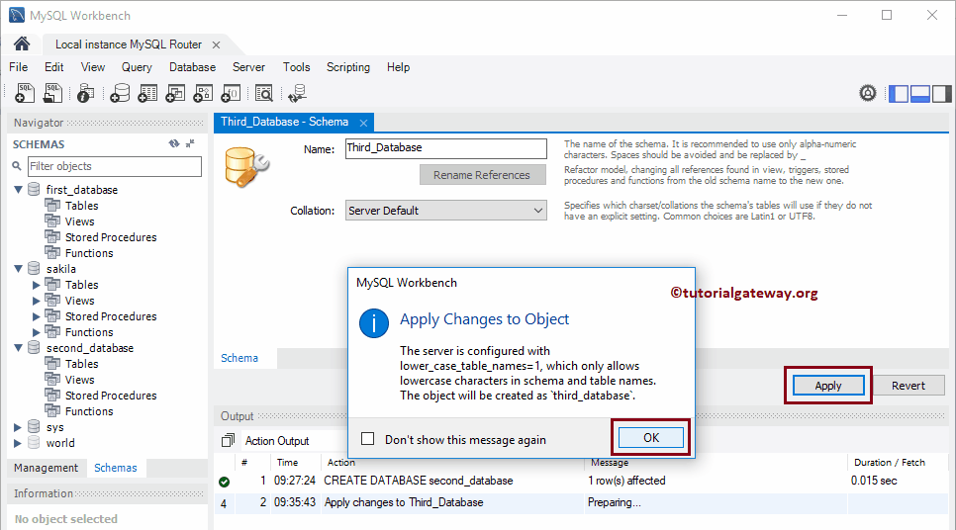Image resolution: width=956 pixels, height=530 pixels.
Task: Open the File menu
Action: point(18,67)
